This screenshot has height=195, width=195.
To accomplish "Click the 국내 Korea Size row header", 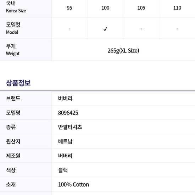I will [x=16, y=7].
